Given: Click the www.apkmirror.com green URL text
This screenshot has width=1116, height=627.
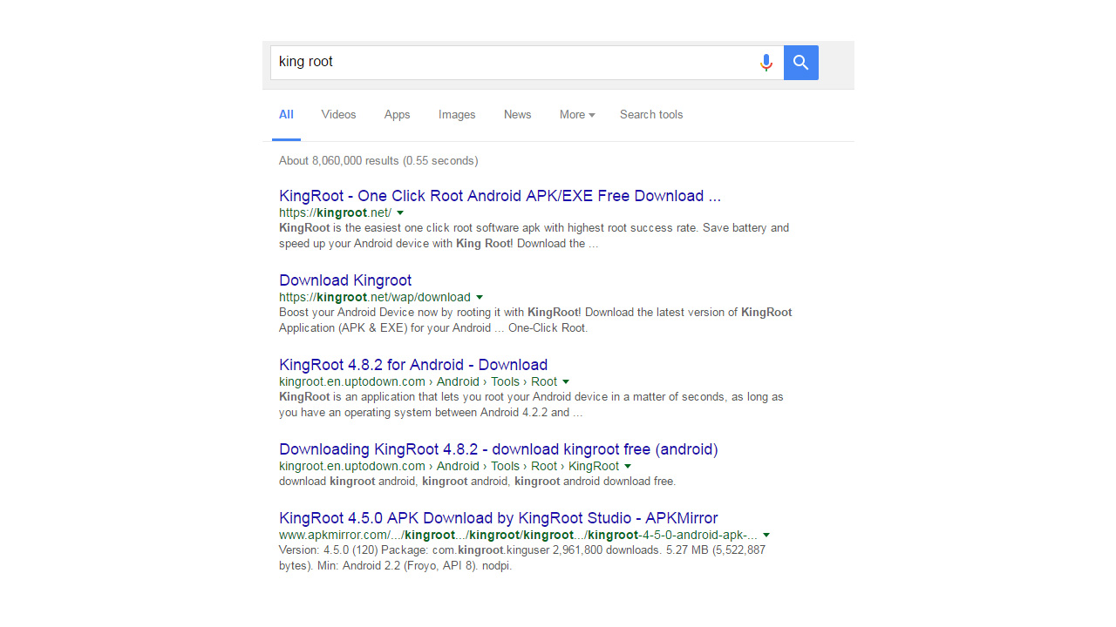Looking at the screenshot, I should point(518,535).
